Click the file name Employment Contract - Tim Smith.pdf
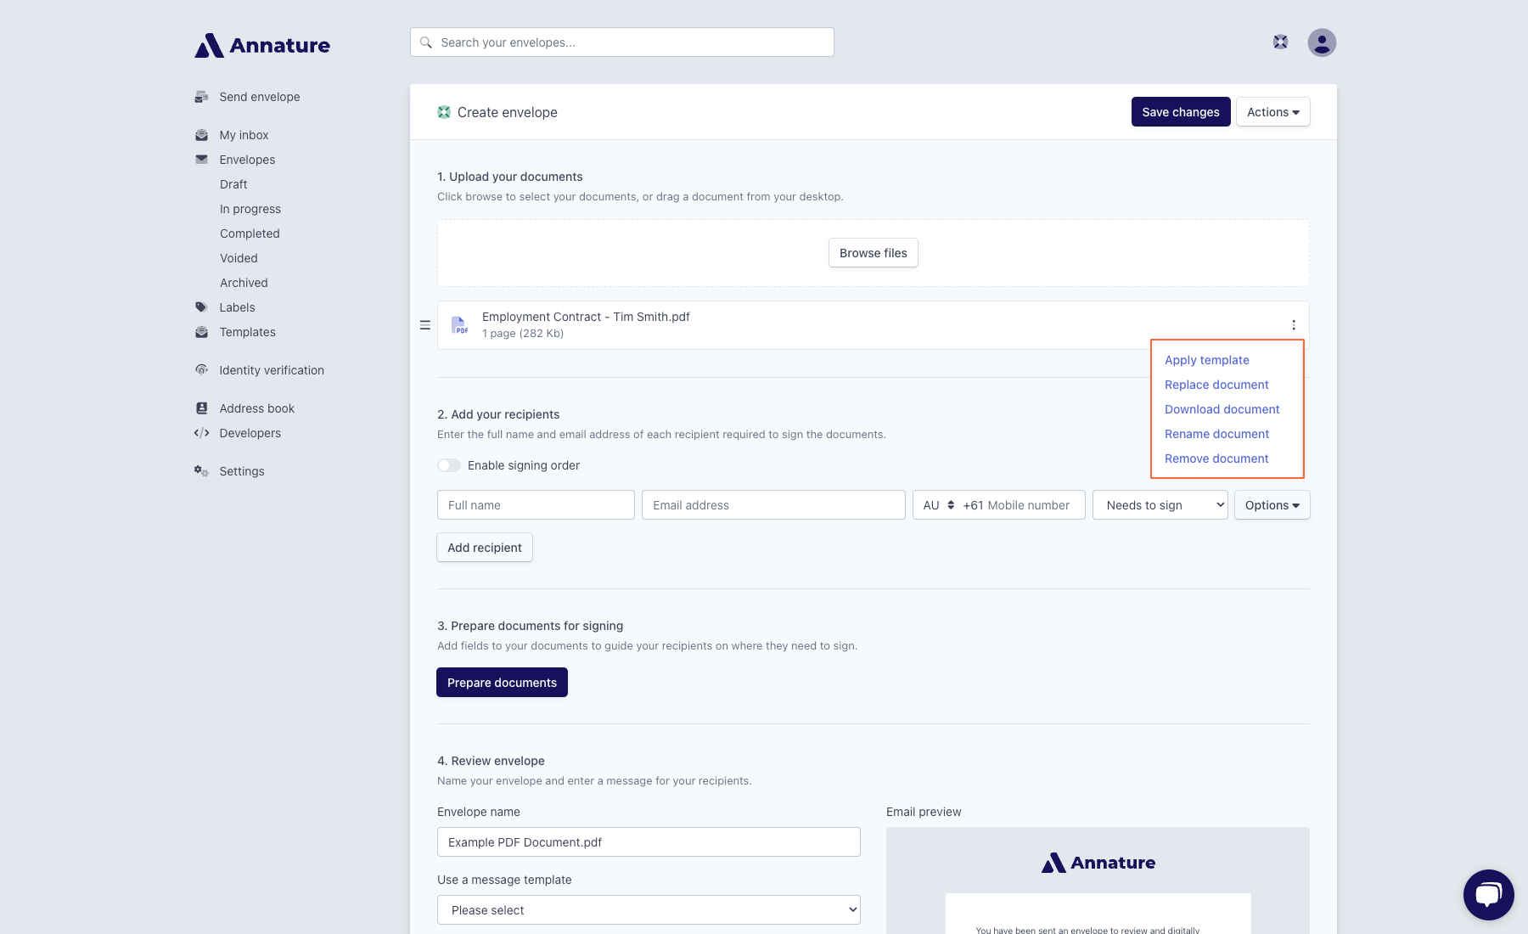Screen dimensions: 1528x934 tap(586, 317)
